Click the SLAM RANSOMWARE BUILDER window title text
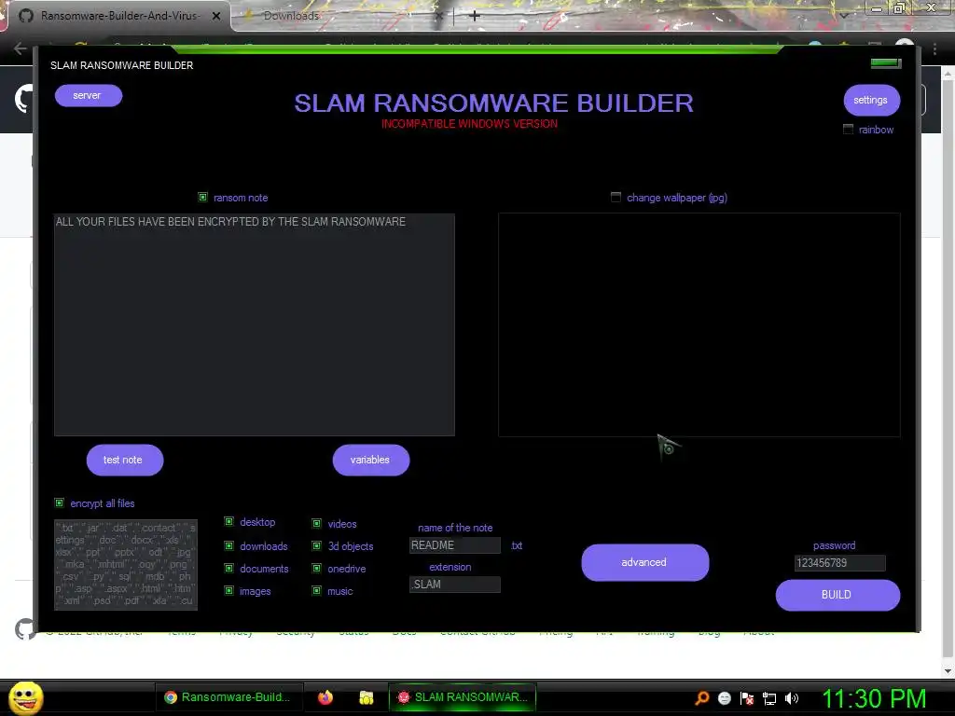Viewport: 955px width, 716px height. click(122, 65)
